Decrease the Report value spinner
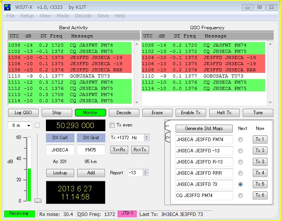This screenshot has width=281, height=221. point(146,175)
